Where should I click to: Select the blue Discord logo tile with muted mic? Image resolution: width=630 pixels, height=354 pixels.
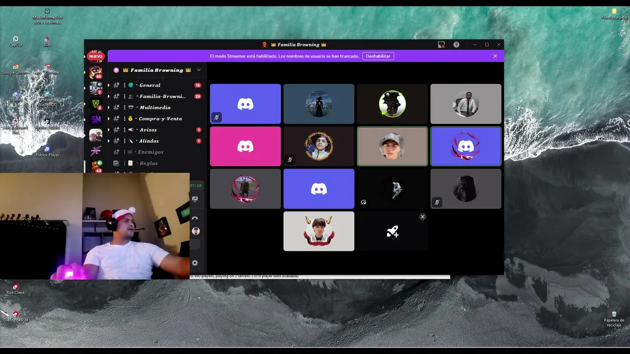coord(245,104)
